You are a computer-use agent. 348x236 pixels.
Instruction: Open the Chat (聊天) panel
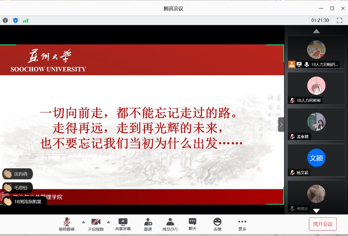tap(192, 224)
